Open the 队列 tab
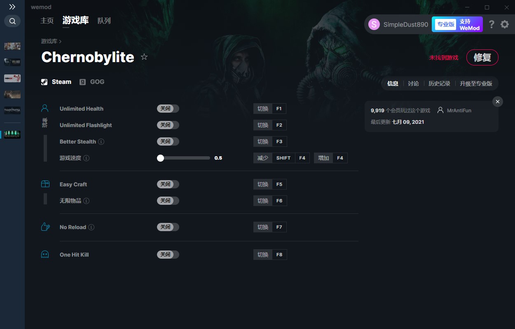The height and width of the screenshot is (329, 515). click(x=104, y=21)
